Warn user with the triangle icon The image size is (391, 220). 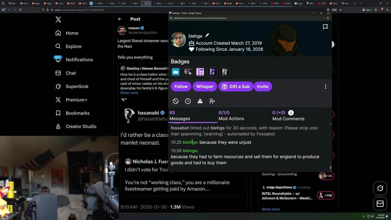(x=200, y=101)
